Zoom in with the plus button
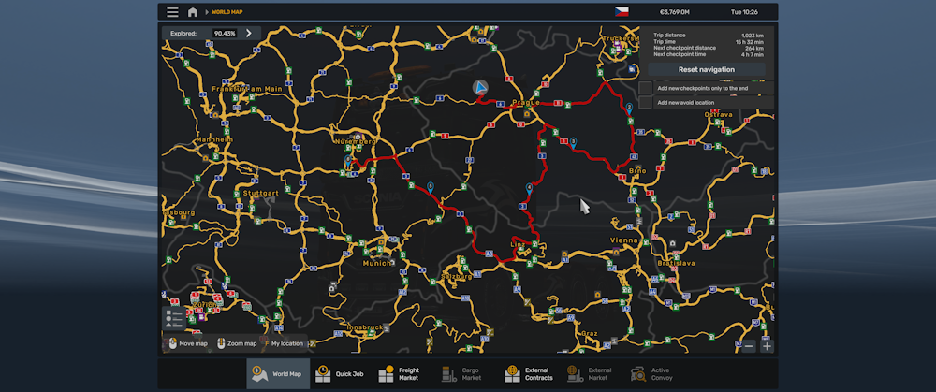 point(767,345)
